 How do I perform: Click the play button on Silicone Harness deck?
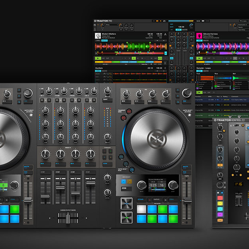coord(199,58)
